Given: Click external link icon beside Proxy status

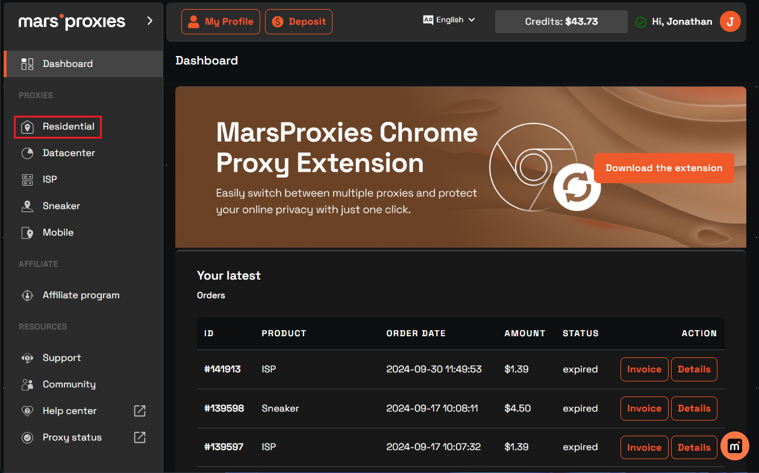Looking at the screenshot, I should [x=140, y=437].
